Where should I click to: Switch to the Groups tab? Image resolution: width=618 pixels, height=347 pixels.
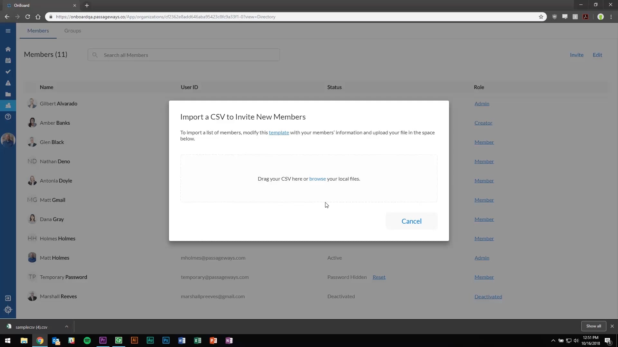(72, 31)
